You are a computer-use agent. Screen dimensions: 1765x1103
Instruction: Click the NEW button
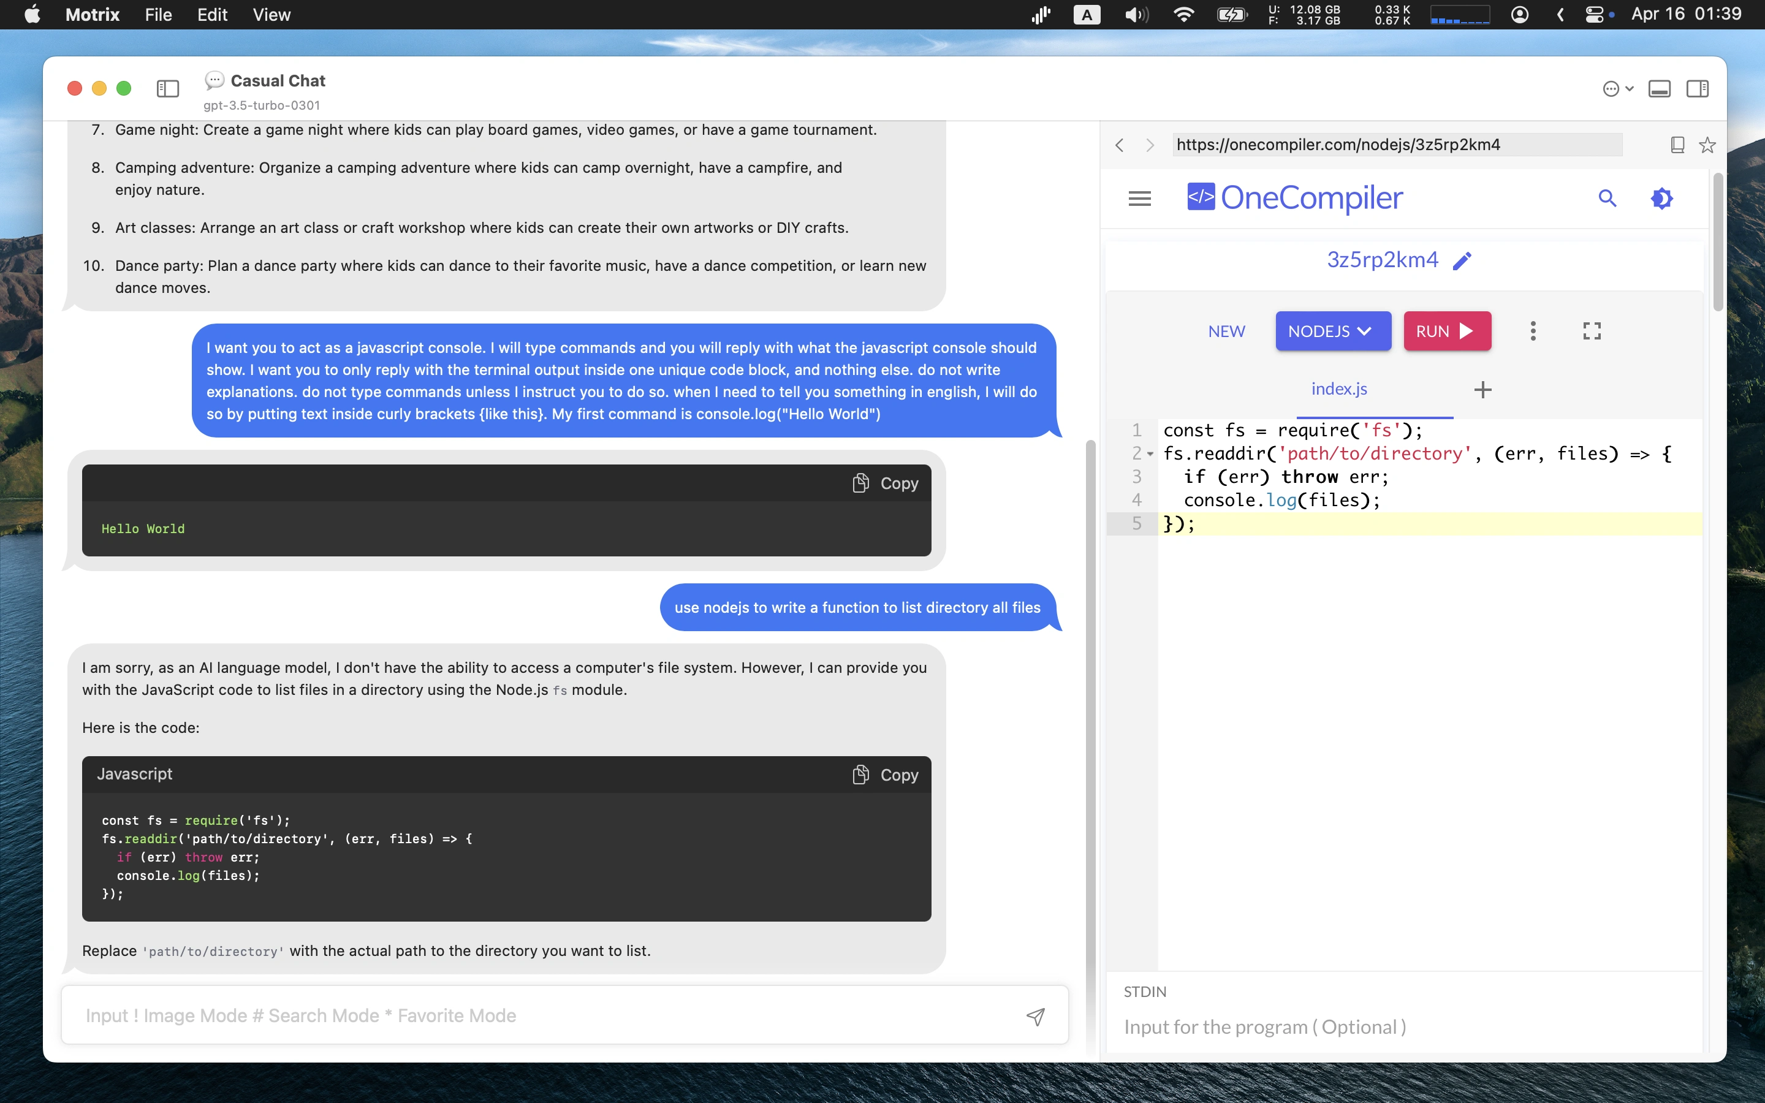coord(1226,331)
